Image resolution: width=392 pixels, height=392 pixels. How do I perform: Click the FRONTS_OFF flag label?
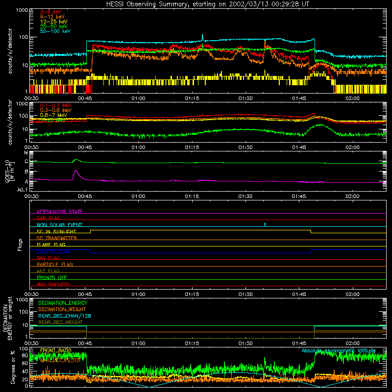point(52,278)
